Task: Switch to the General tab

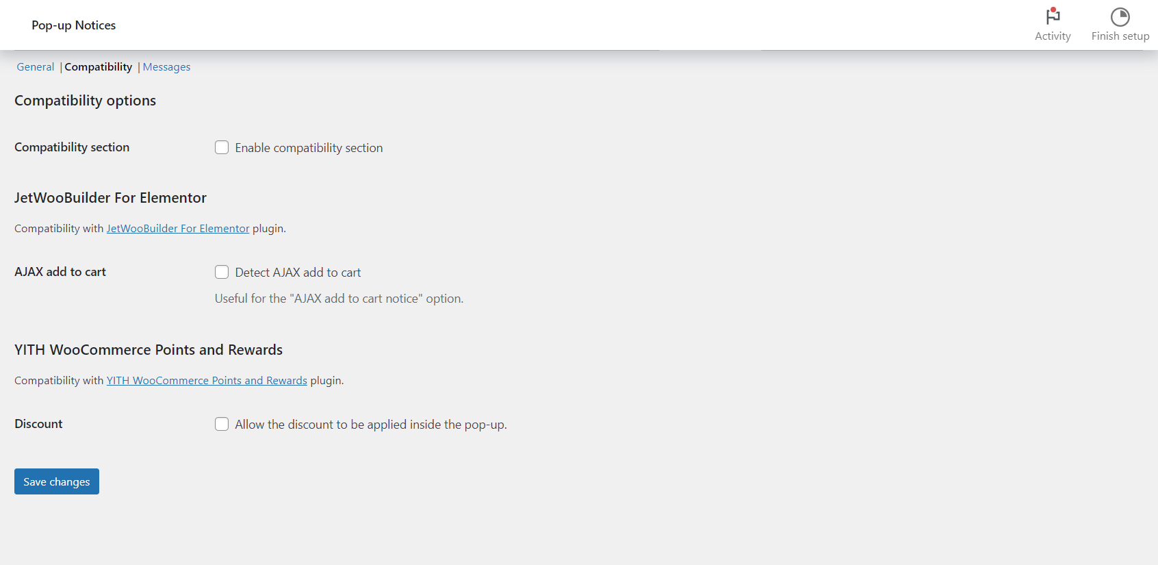Action: pos(35,66)
